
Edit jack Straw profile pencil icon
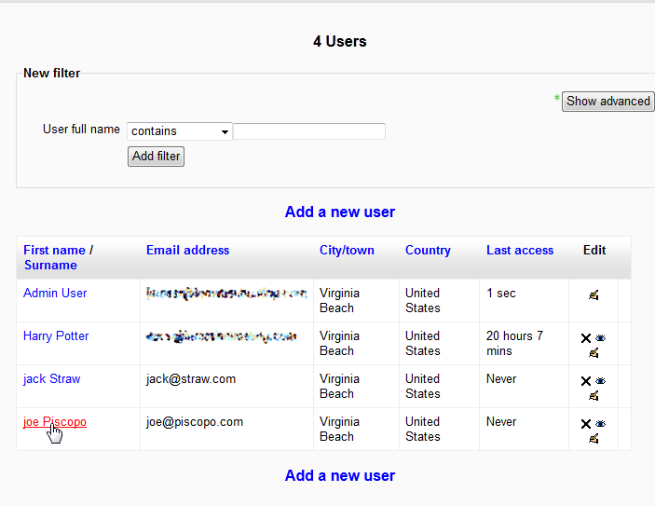594,395
